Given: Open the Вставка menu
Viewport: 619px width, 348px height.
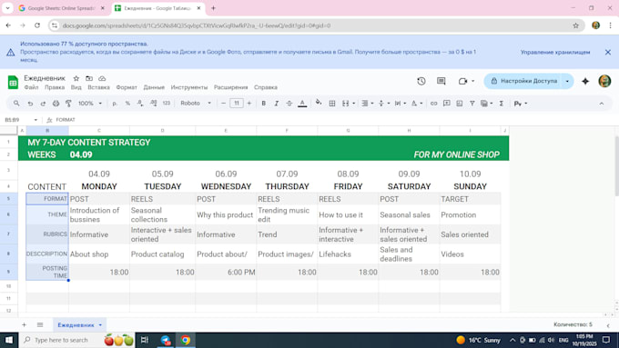Looking at the screenshot, I should coord(98,87).
